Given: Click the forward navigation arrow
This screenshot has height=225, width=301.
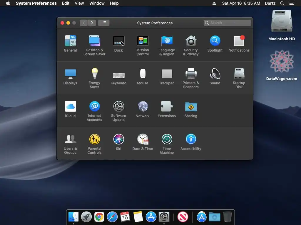Looking at the screenshot, I should click(92, 23).
